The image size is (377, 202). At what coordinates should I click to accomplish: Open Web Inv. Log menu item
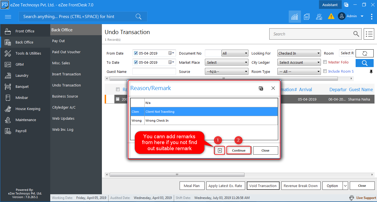tap(63, 129)
